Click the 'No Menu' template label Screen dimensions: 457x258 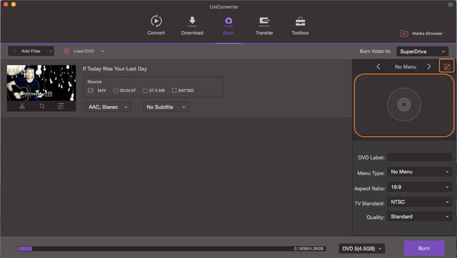405,67
